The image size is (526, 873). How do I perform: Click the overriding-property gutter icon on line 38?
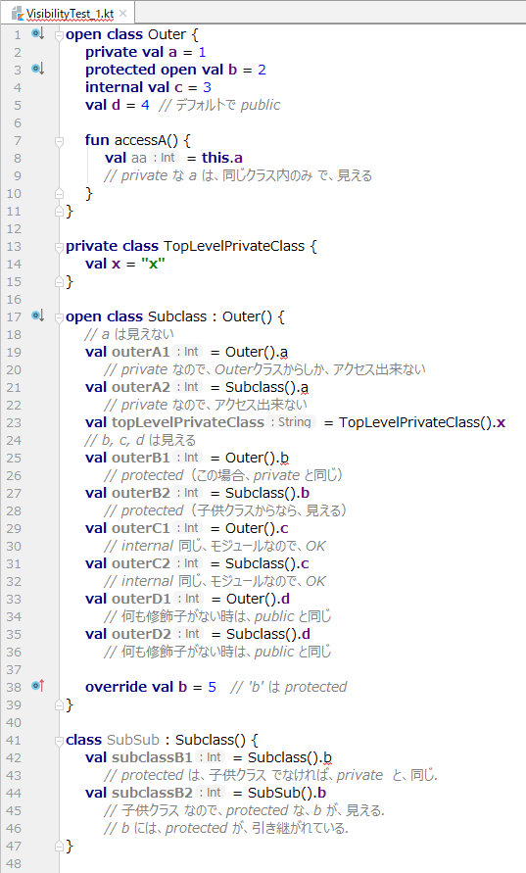pyautogui.click(x=37, y=686)
